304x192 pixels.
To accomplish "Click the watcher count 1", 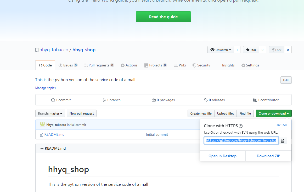I will point(237,50).
